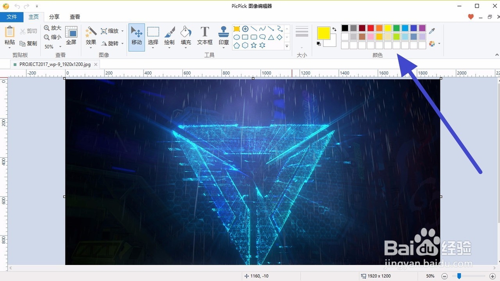
Task: Open the 文件 file menu
Action: pos(12,17)
